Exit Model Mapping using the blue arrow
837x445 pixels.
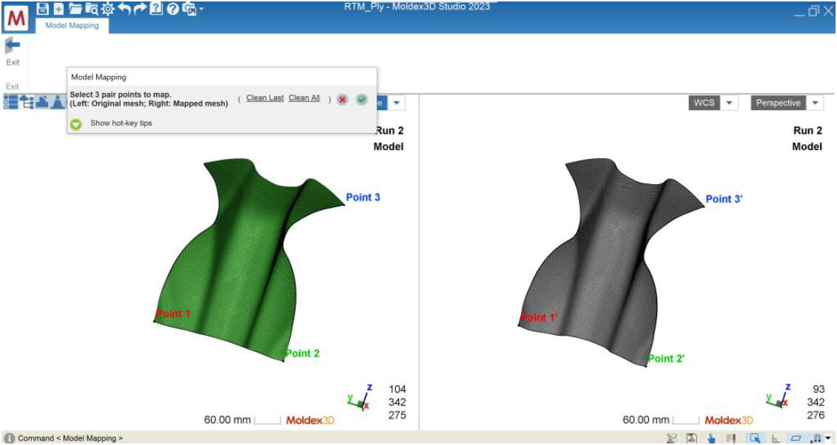click(13, 46)
